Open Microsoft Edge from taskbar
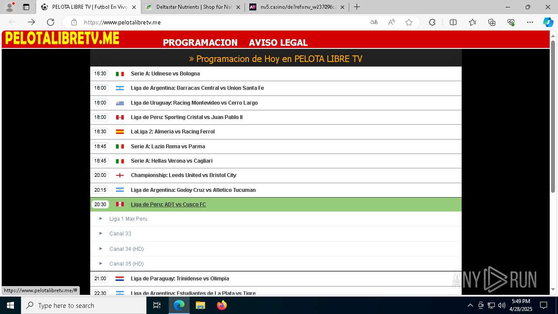Image resolution: width=558 pixels, height=314 pixels. pos(179,305)
